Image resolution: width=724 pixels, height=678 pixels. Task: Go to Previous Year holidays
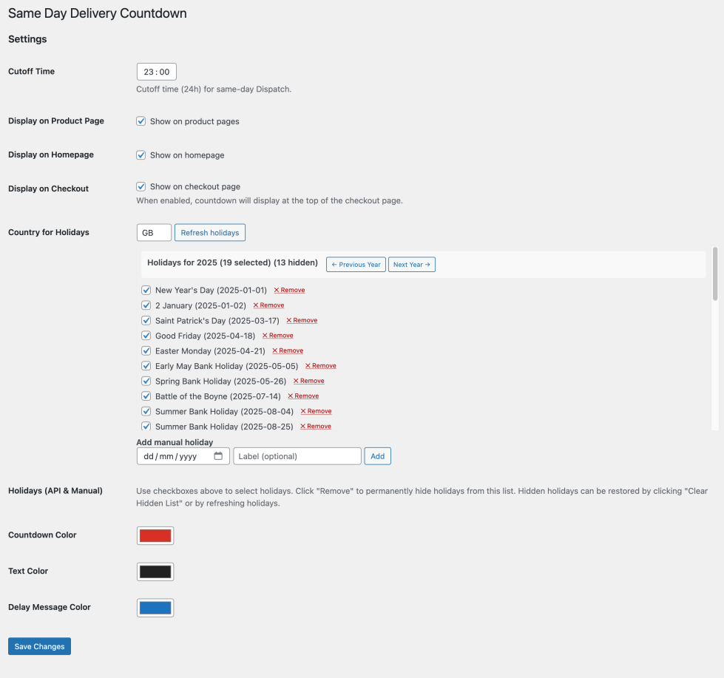pos(356,265)
